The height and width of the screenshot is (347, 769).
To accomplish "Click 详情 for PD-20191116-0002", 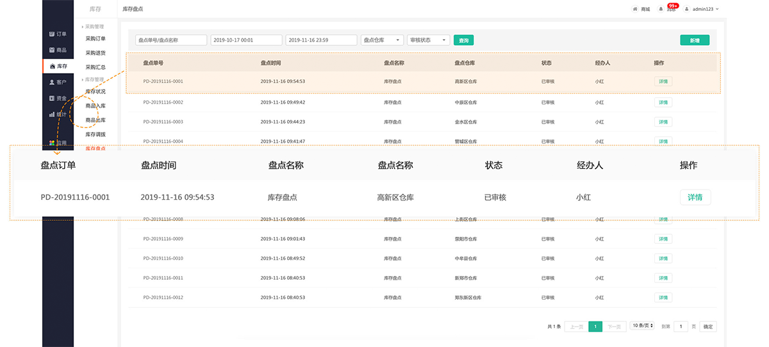I will click(x=663, y=102).
